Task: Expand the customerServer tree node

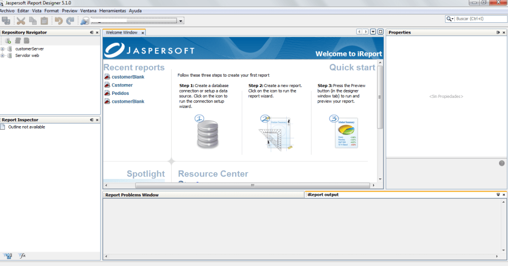Action: (x=2, y=49)
